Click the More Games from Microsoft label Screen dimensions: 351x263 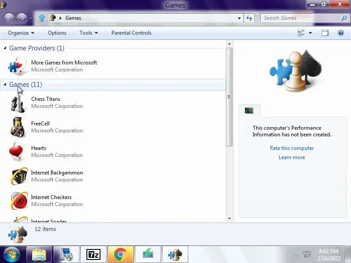pos(64,63)
